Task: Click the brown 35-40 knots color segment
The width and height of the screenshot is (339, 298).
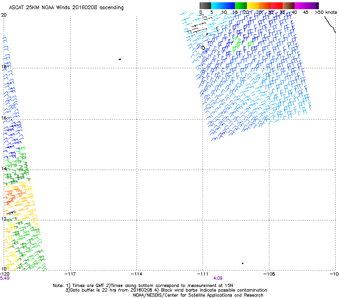Action: pos(289,6)
